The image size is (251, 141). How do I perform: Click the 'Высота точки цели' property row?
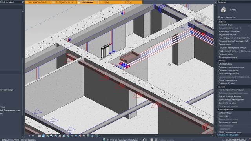click(x=234, y=103)
